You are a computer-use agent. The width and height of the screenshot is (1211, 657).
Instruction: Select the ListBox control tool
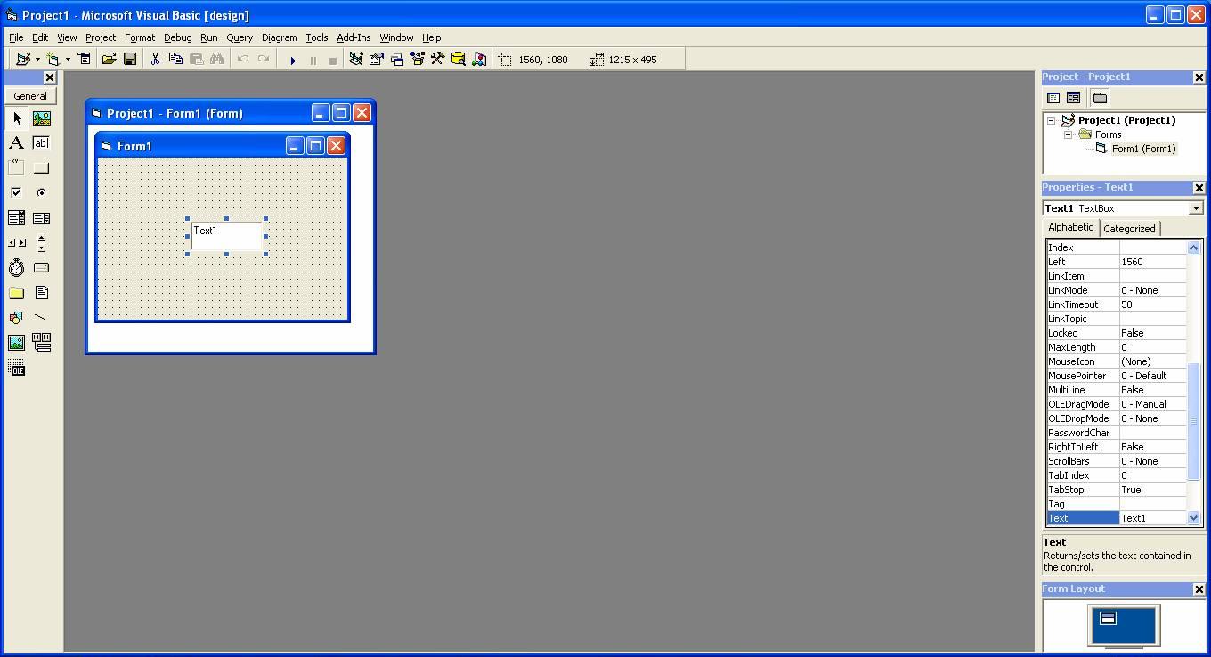click(41, 218)
